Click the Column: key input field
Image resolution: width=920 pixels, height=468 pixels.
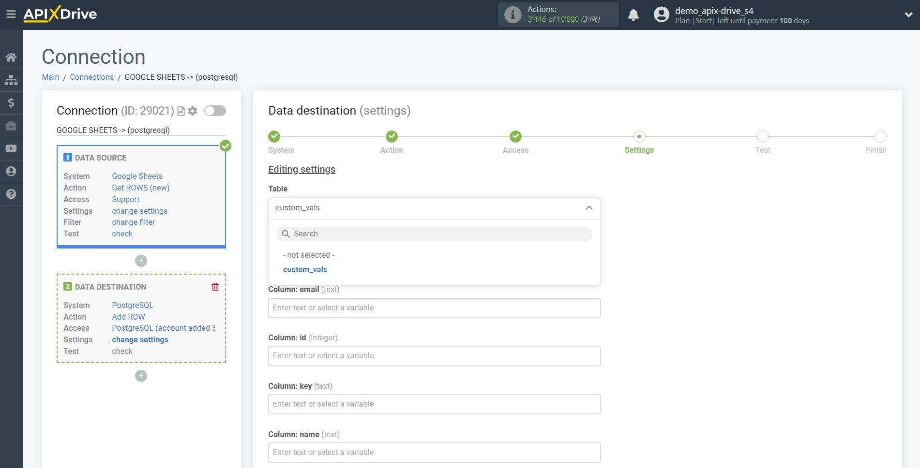pos(434,404)
